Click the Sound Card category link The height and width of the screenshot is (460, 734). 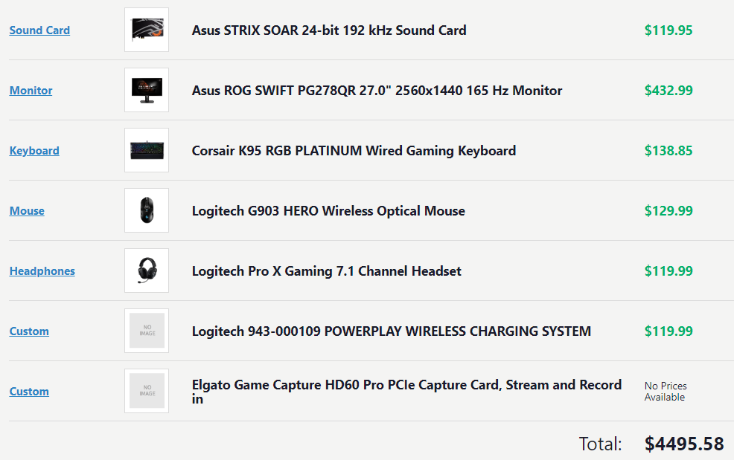tap(39, 30)
